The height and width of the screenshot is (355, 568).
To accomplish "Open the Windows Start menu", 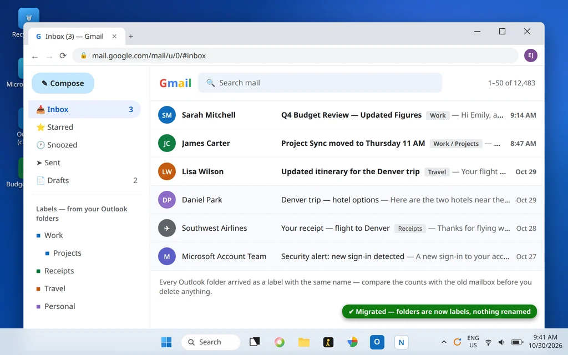I will [166, 342].
